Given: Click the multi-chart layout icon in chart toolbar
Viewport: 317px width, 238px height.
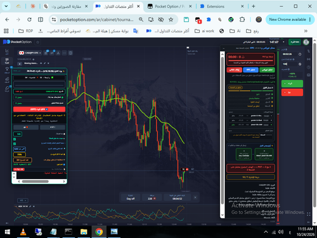Looking at the screenshot, I should coord(70,53).
